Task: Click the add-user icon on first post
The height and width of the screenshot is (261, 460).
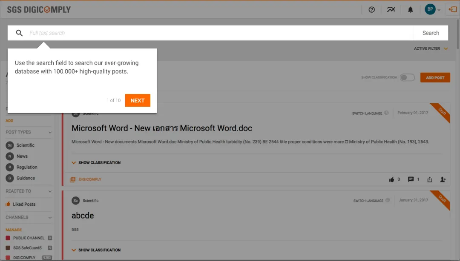Action: pyautogui.click(x=443, y=179)
